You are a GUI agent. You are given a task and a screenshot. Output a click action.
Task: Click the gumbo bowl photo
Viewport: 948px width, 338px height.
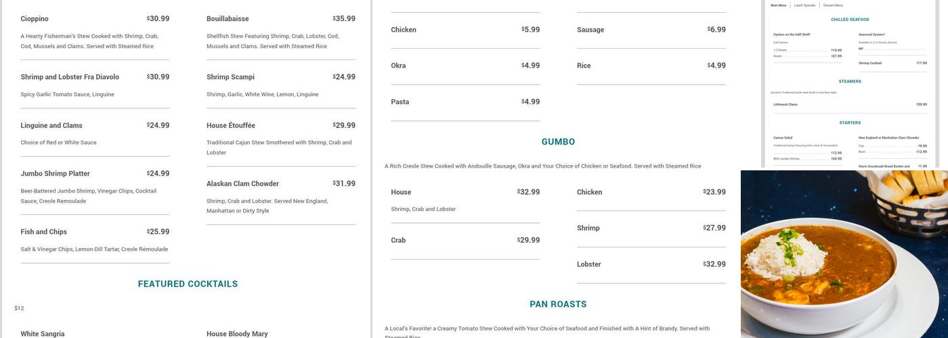pyautogui.click(x=844, y=254)
